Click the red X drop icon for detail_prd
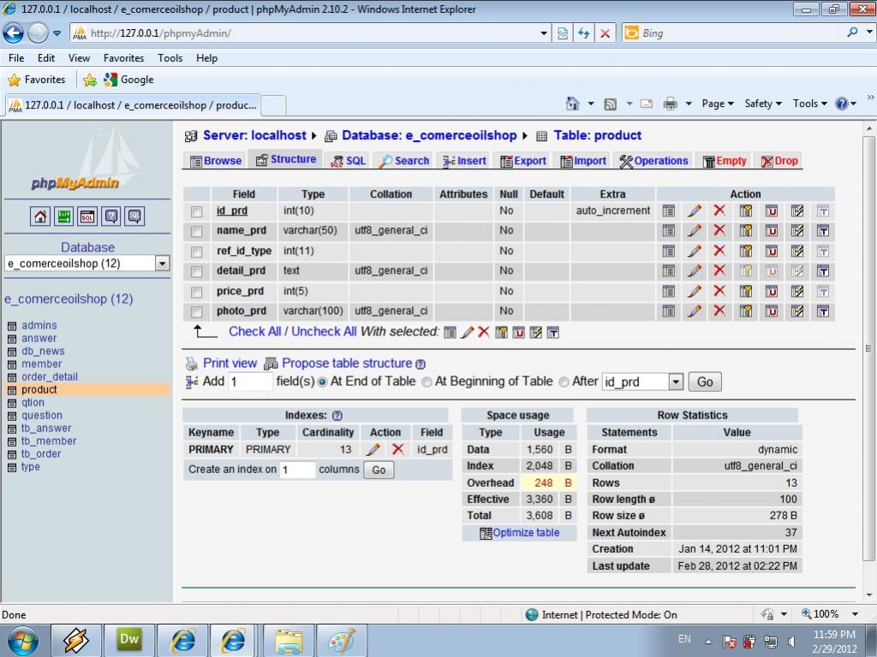Image resolution: width=877 pixels, height=657 pixels. point(719,271)
